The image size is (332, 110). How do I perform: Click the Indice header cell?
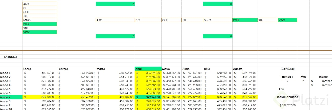(321, 77)
